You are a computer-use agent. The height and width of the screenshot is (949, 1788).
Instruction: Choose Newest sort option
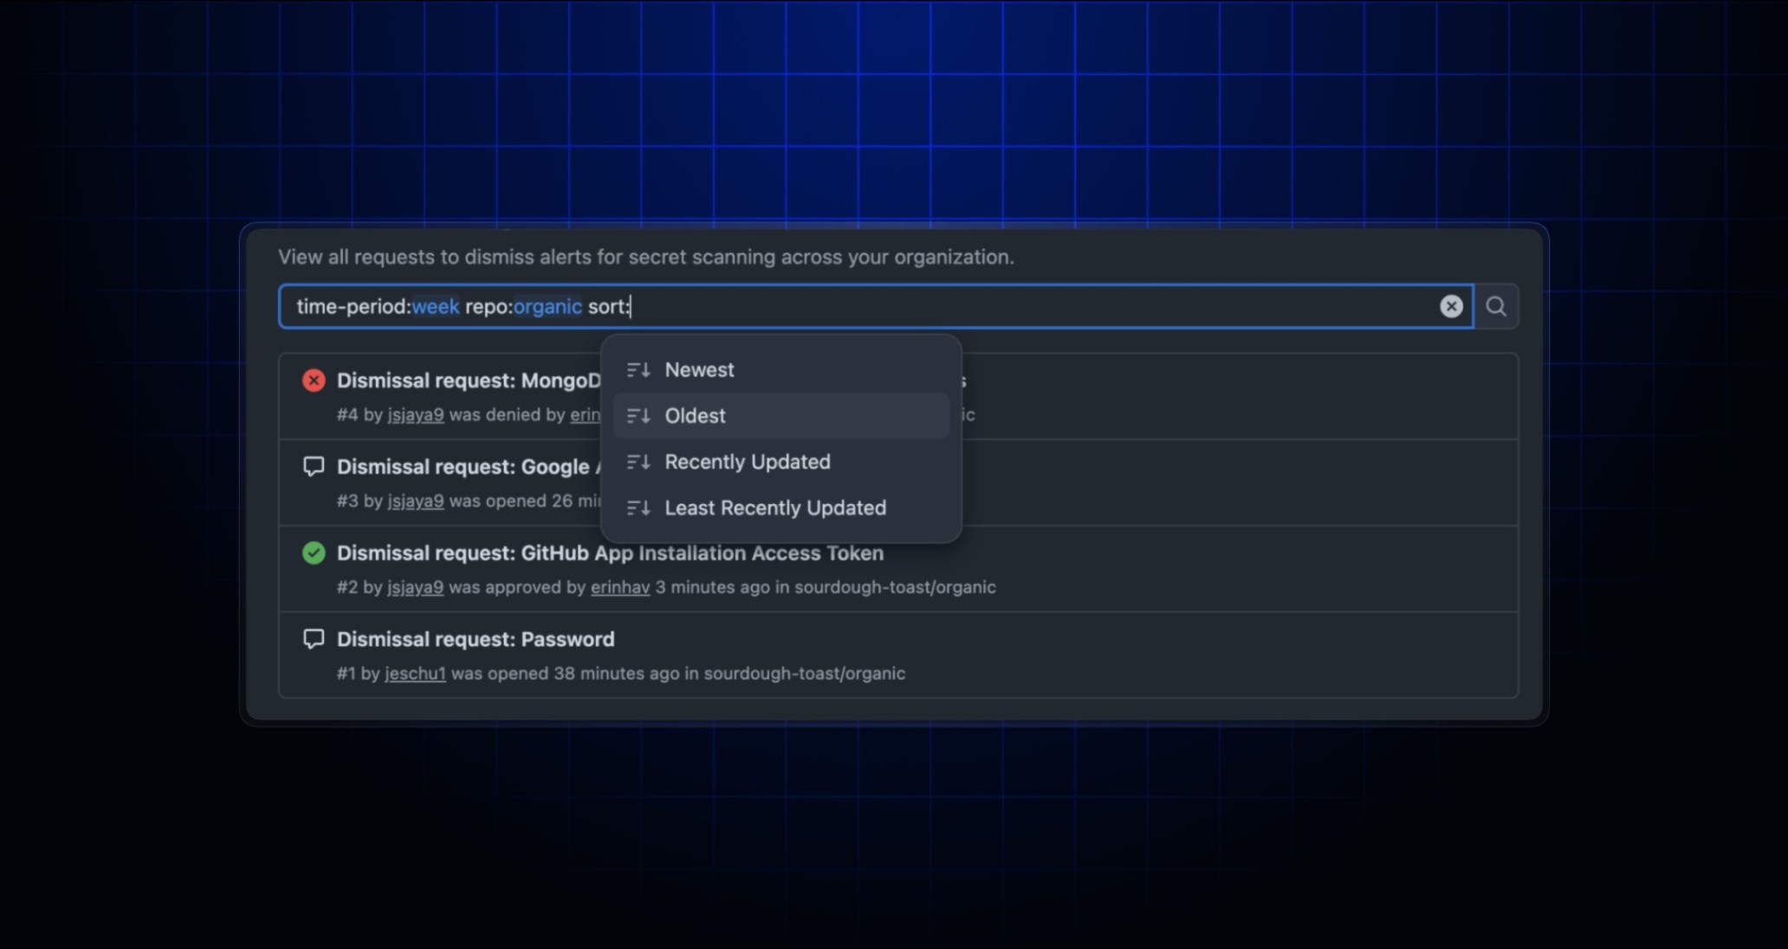pyautogui.click(x=781, y=370)
